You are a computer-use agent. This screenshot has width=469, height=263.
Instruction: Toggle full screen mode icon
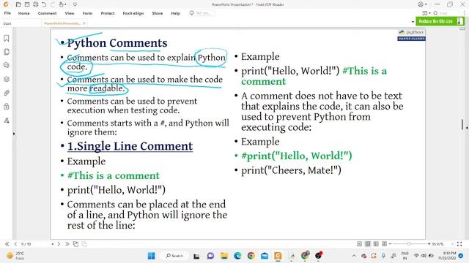(459, 244)
